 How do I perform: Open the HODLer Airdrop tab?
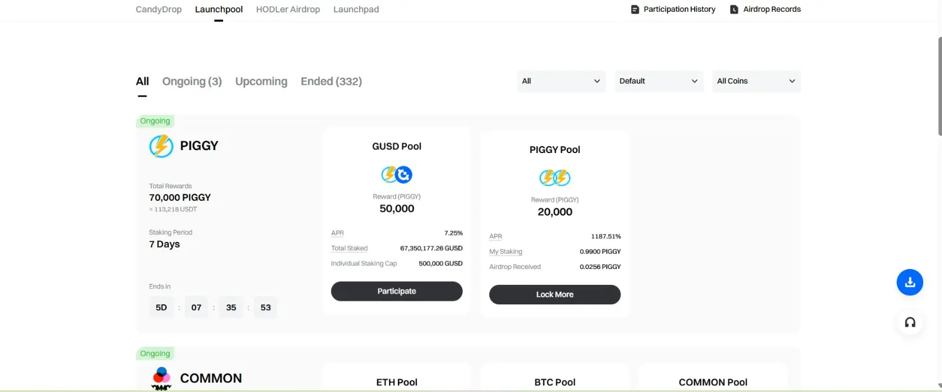[x=288, y=9]
